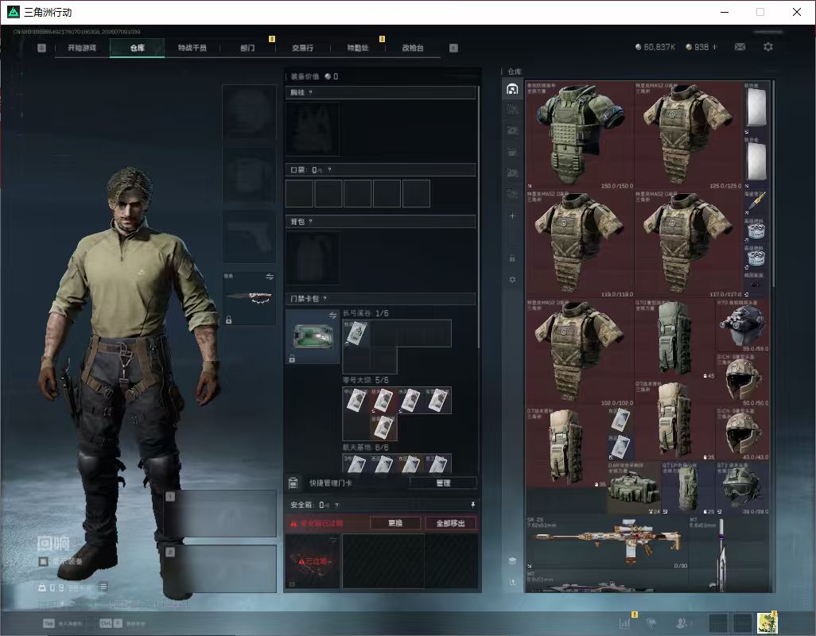Open the friends icon in bottom bar
The height and width of the screenshot is (636, 816).
(682, 622)
